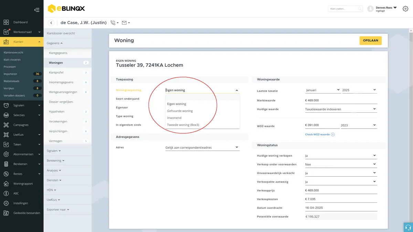Click the back arrow beside client name
The image size is (413, 232).
51,23
